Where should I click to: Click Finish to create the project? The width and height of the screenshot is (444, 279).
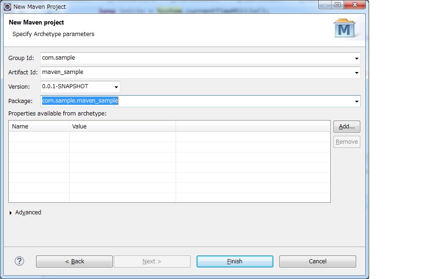tap(235, 261)
